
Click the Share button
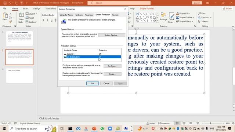(x=227, y=8)
